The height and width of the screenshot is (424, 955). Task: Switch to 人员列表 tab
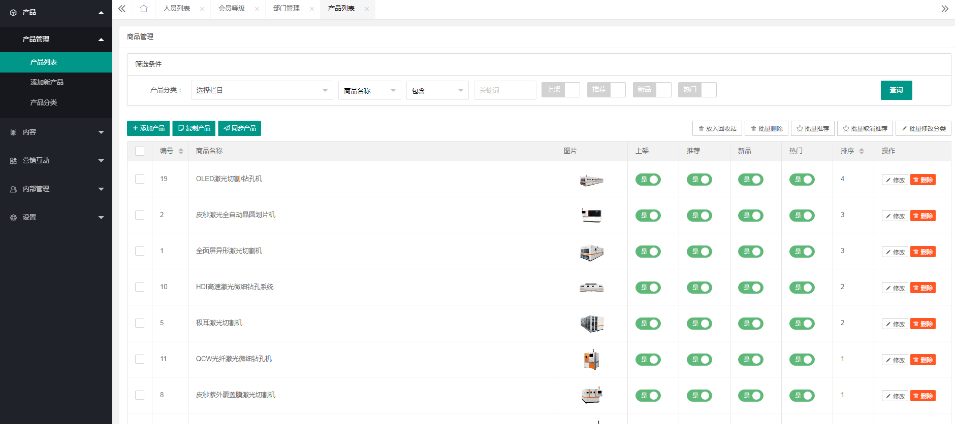point(177,9)
